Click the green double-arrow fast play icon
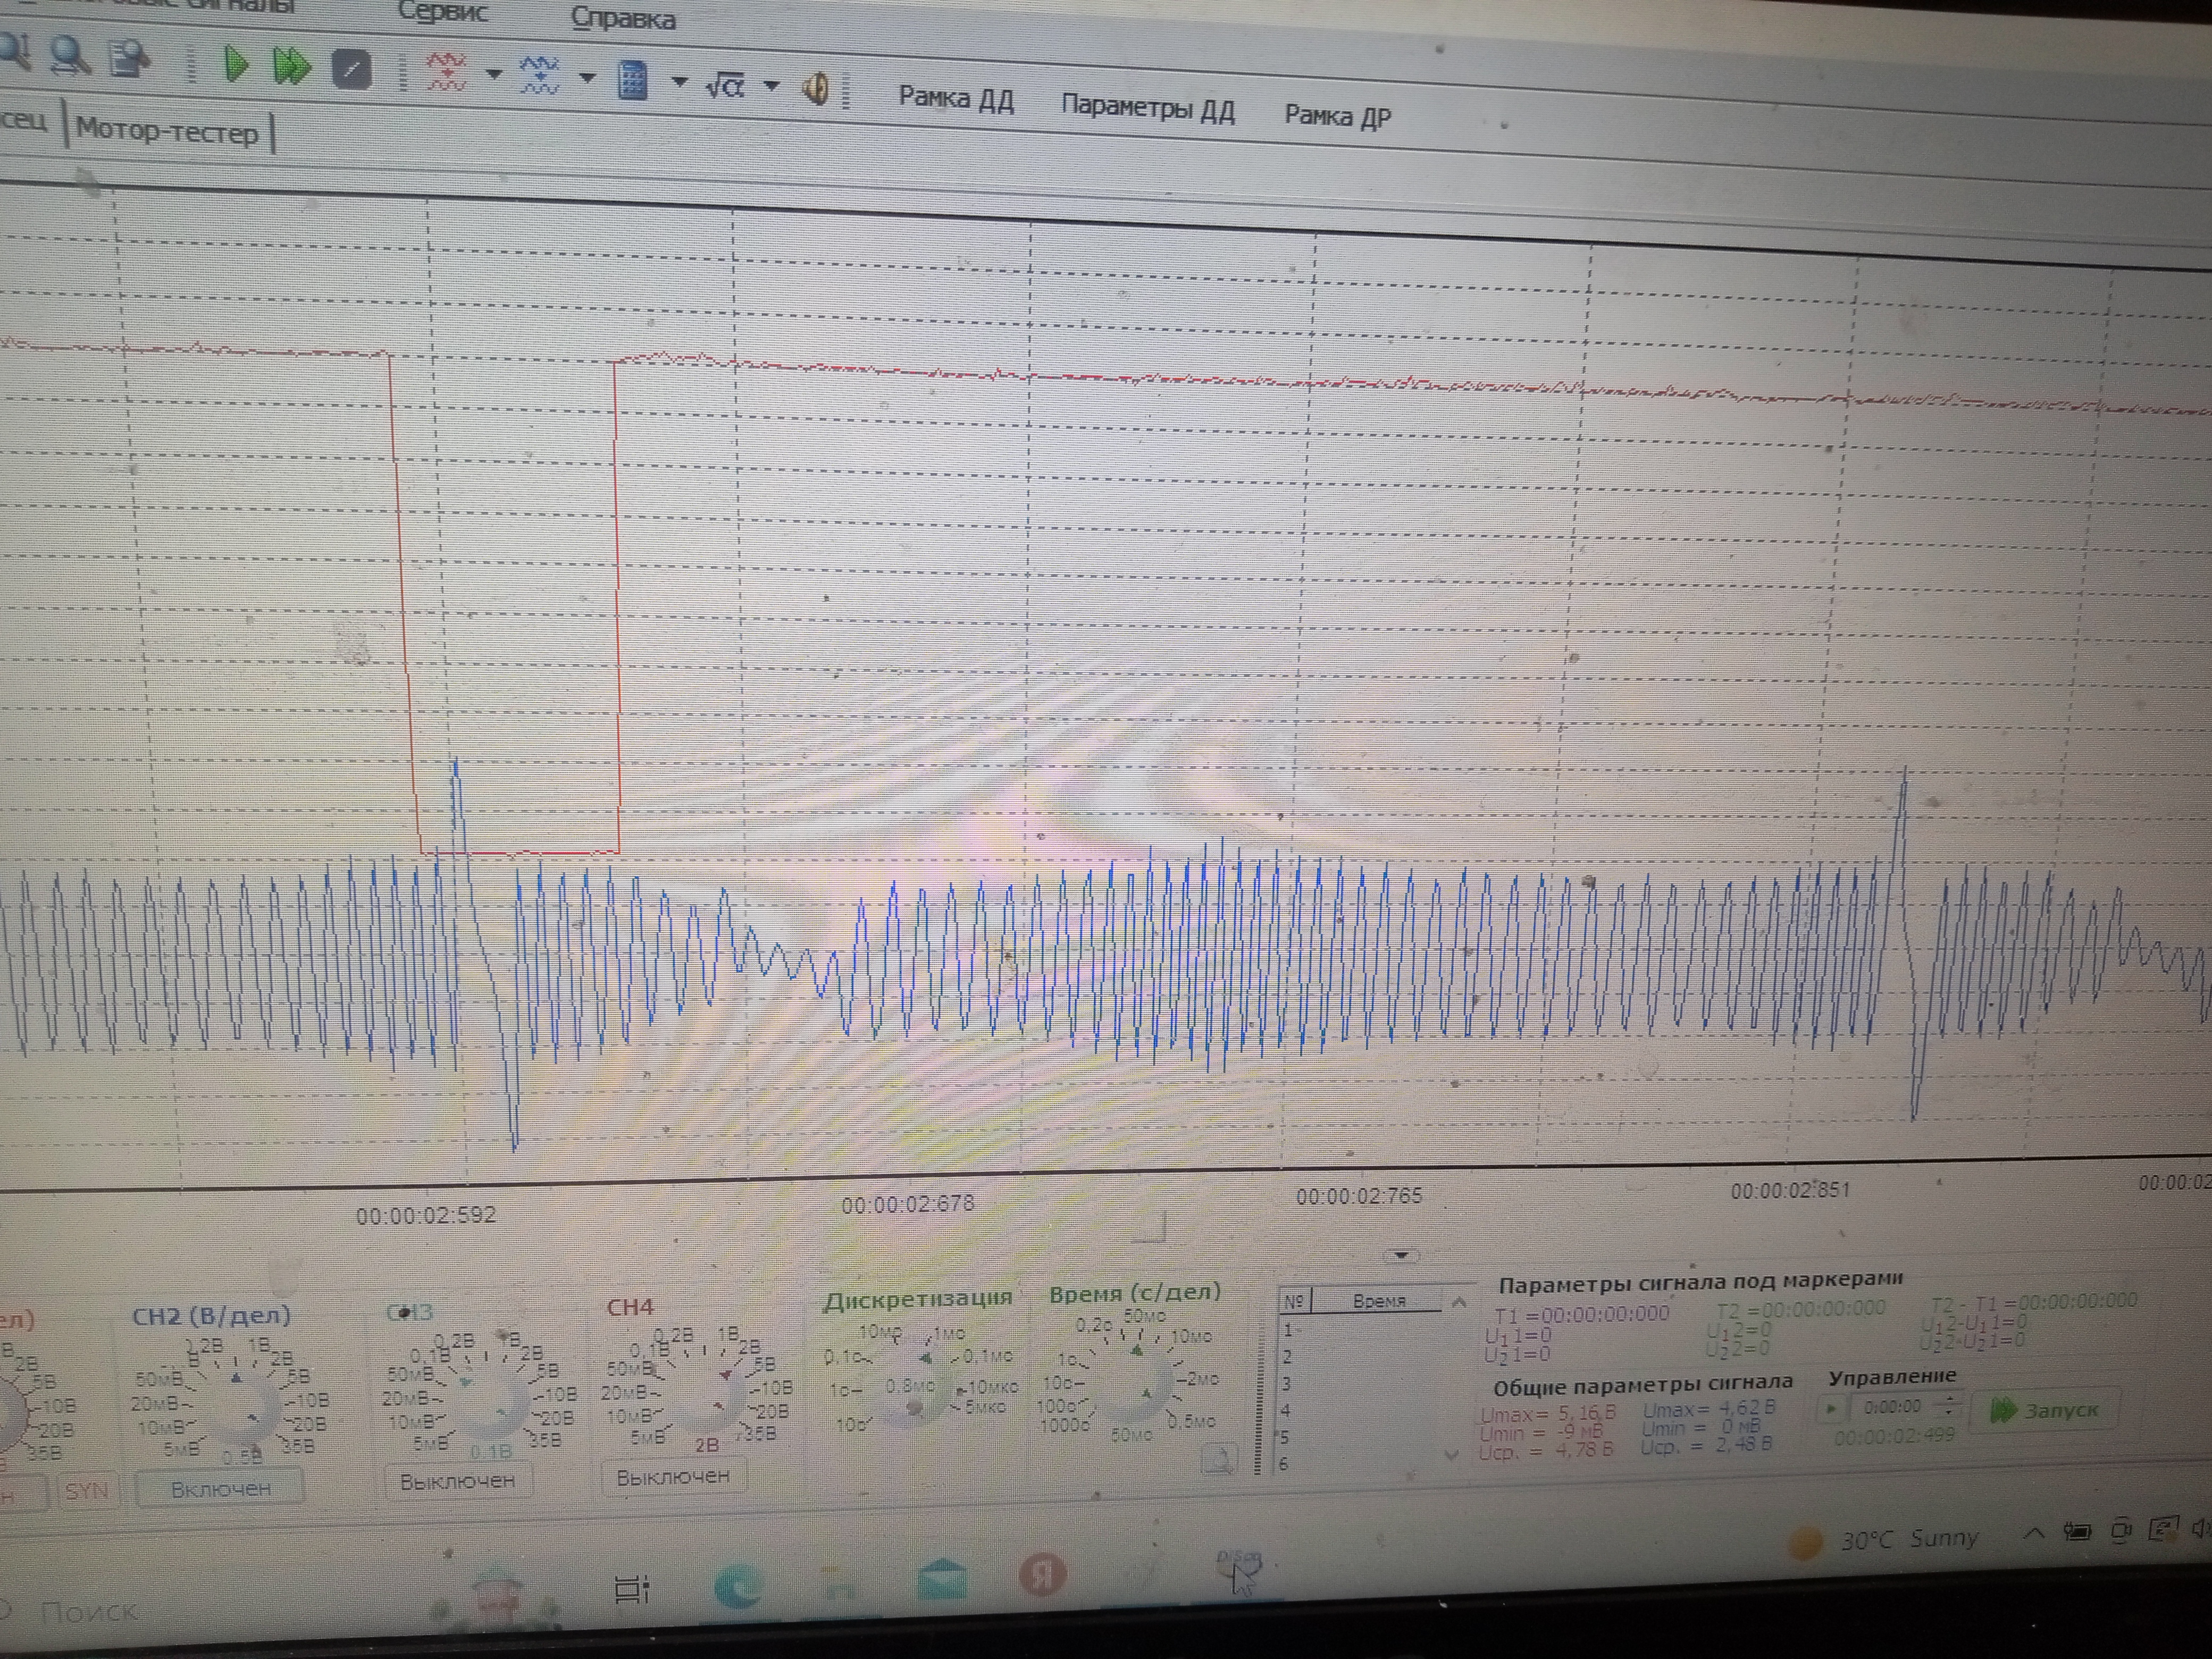The width and height of the screenshot is (2212, 1659). [x=292, y=68]
